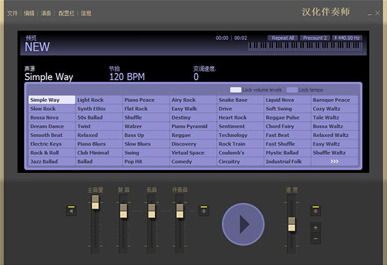Choose the Slow Blues style
Viewport: 387px width, 265px height.
click(x=146, y=144)
